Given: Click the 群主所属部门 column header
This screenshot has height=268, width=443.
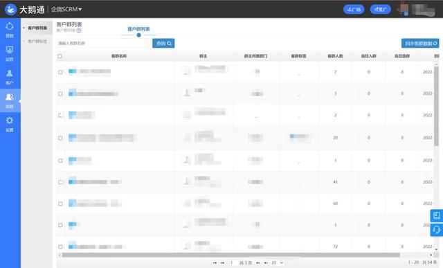Looking at the screenshot, I should [x=255, y=56].
